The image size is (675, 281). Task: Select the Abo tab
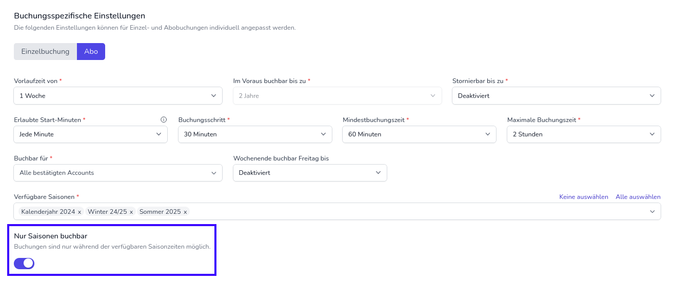click(91, 52)
